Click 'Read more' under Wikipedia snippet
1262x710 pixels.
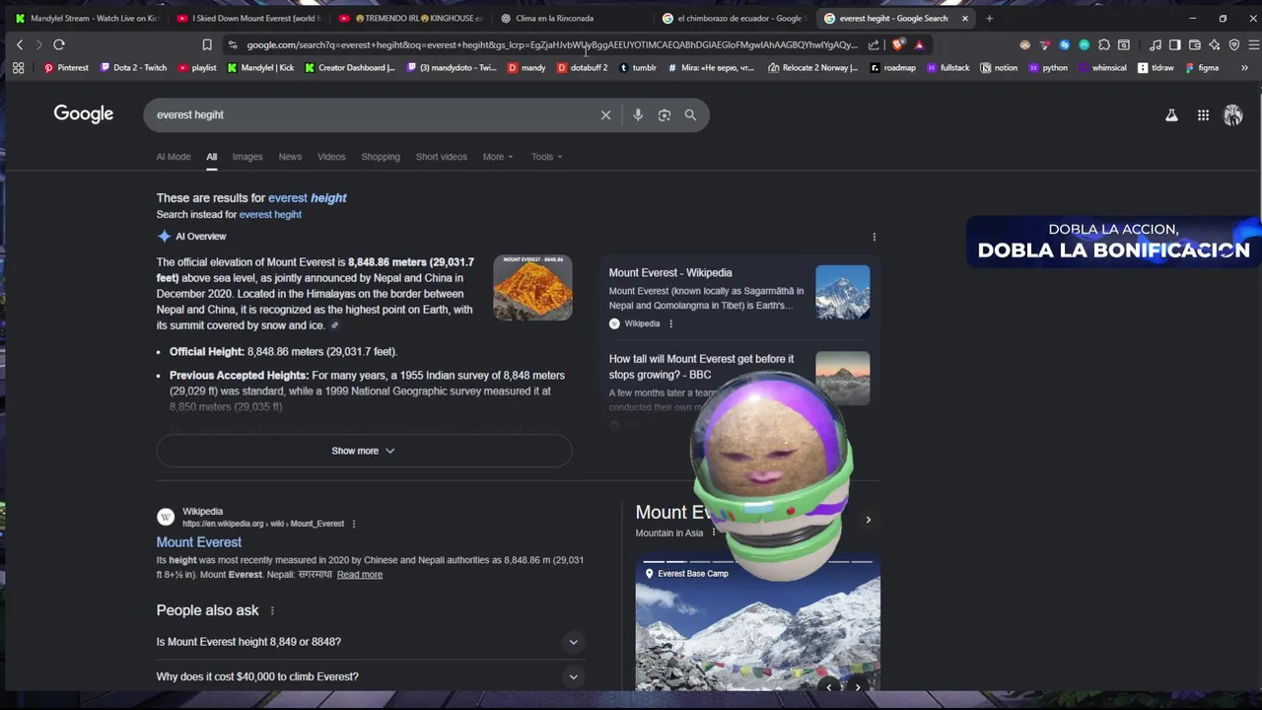360,575
